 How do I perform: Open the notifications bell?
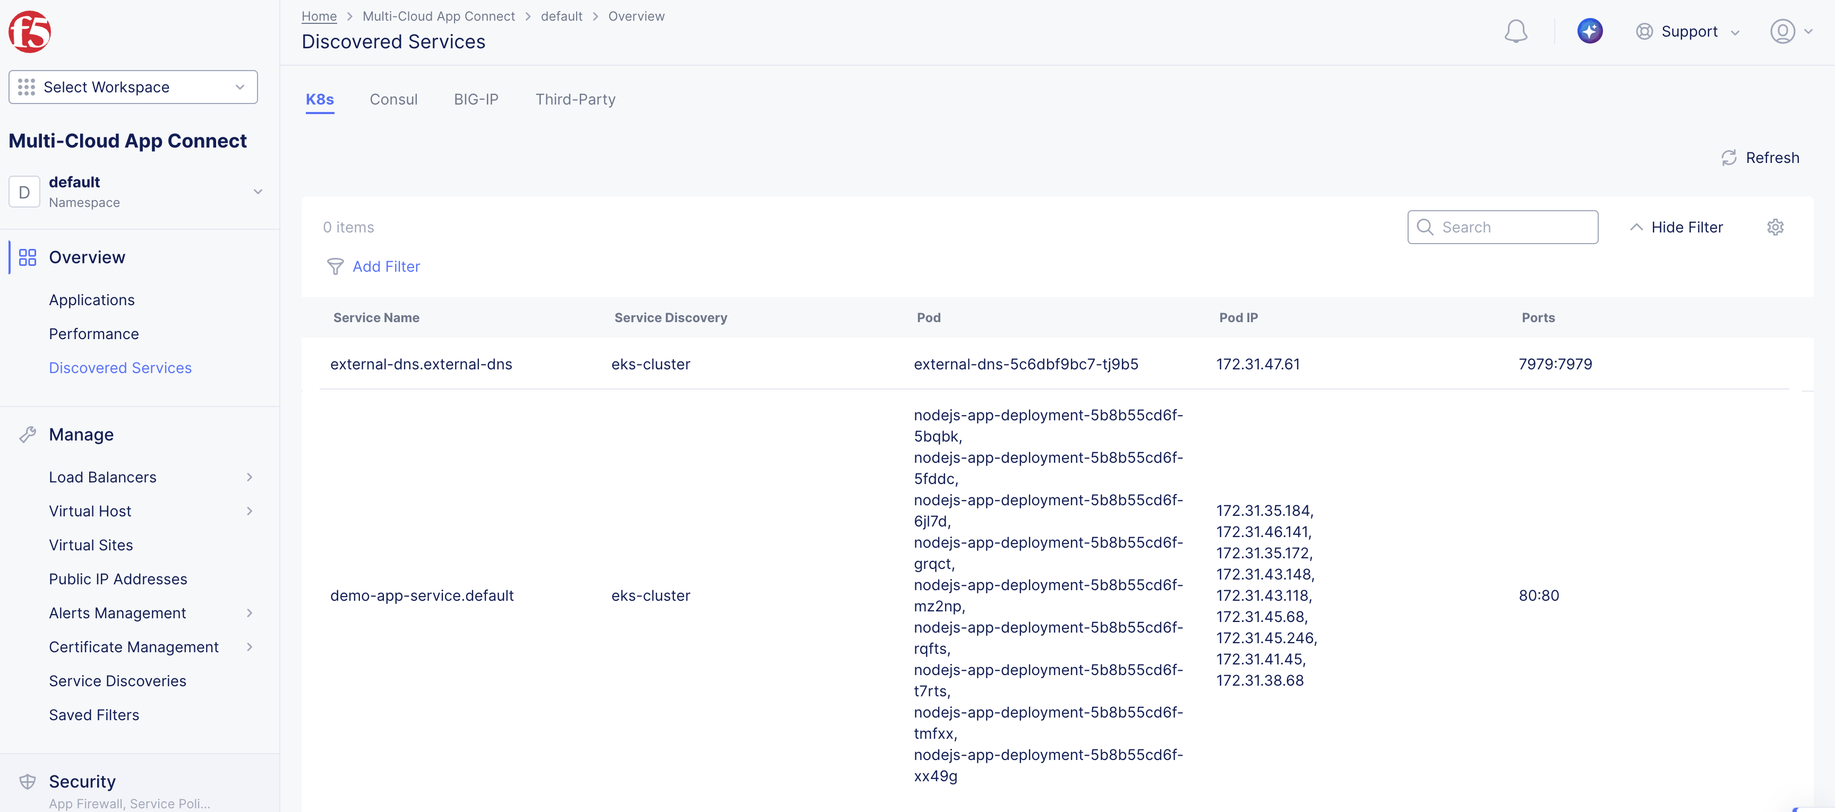(1515, 31)
